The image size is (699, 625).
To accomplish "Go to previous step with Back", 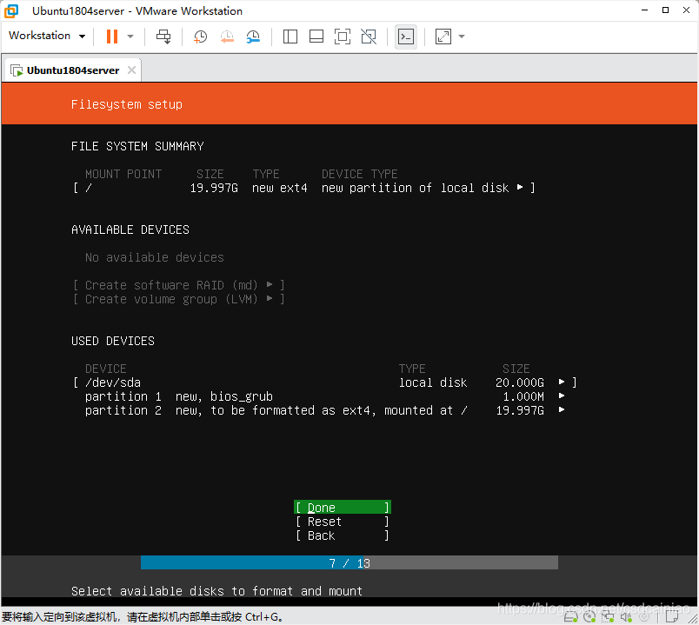I will (x=343, y=535).
